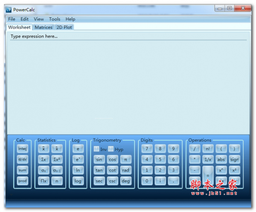Viewport: 256px width, 212px height.
Task: Click the cos button
Action: [x=113, y=159]
